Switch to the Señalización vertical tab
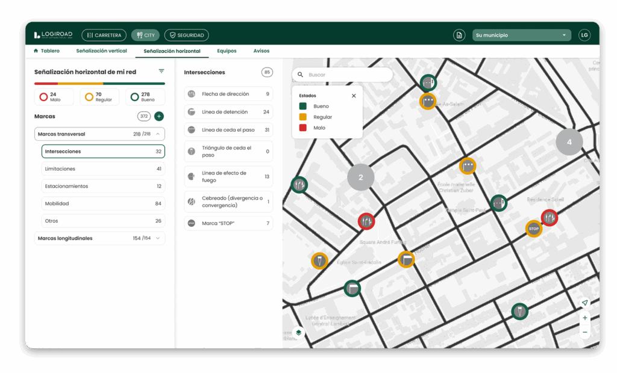 tap(101, 51)
